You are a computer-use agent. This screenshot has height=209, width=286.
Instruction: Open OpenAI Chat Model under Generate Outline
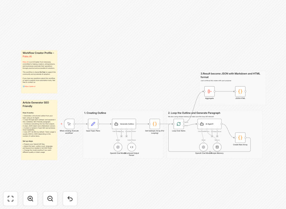click(x=118, y=147)
